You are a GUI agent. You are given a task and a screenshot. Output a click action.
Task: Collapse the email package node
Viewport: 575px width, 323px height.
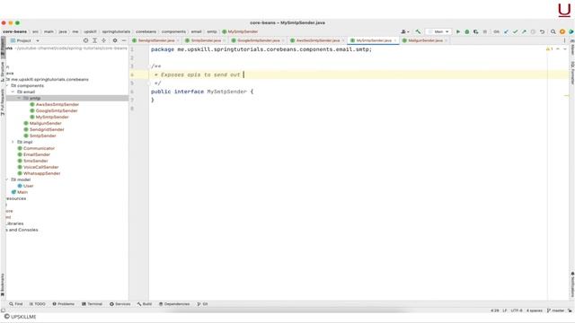click(x=13, y=92)
